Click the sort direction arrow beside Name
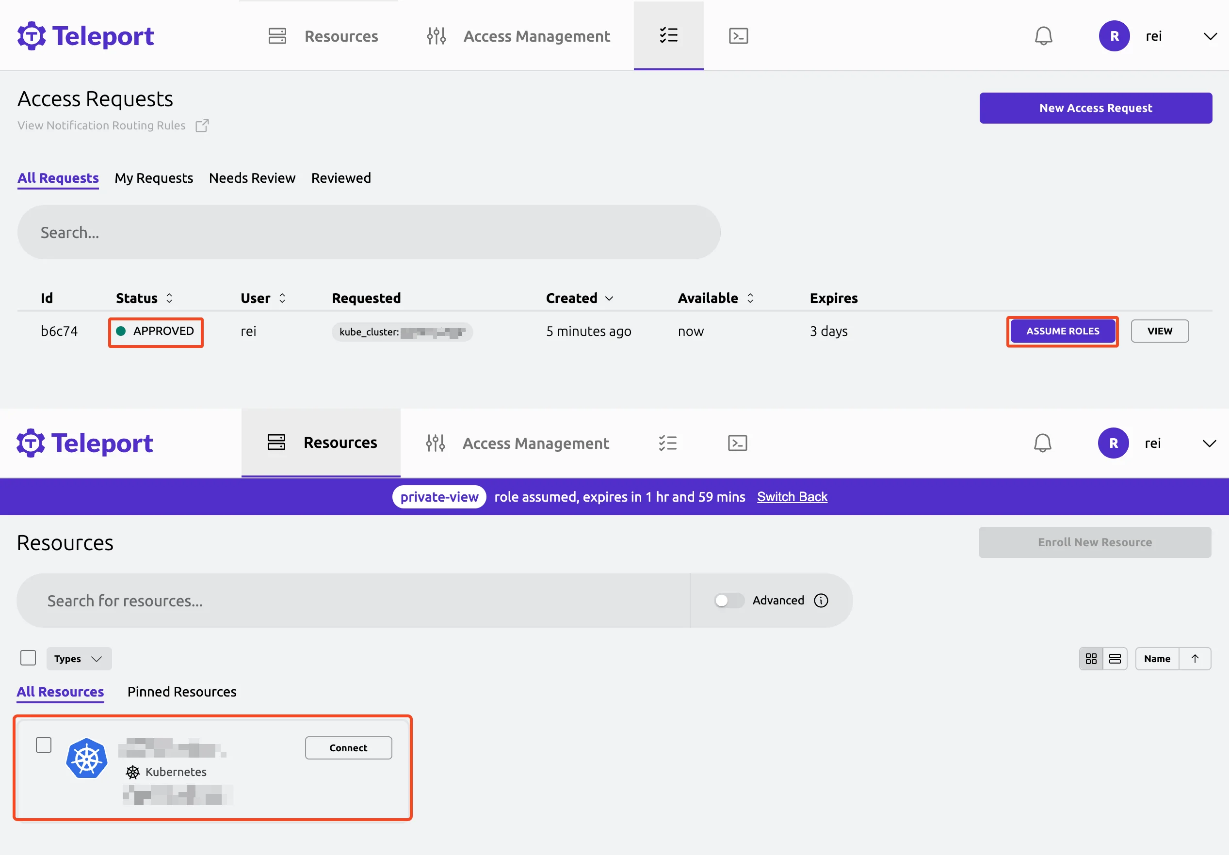Screen dimensions: 1229x855 point(1195,659)
